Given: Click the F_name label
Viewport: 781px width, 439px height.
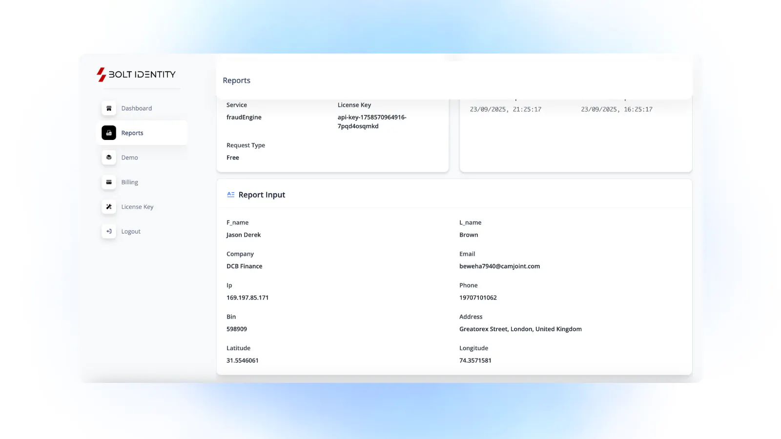Looking at the screenshot, I should [238, 222].
